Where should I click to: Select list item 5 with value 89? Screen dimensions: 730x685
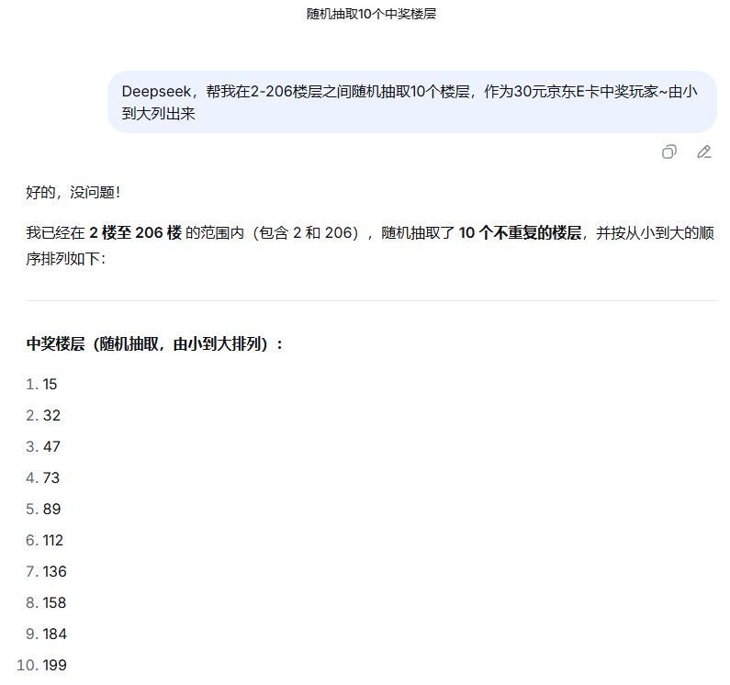tap(43, 509)
